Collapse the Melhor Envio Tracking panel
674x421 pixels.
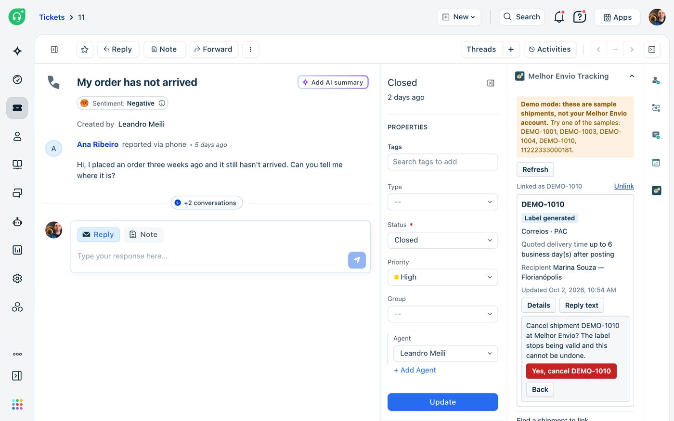(632, 76)
